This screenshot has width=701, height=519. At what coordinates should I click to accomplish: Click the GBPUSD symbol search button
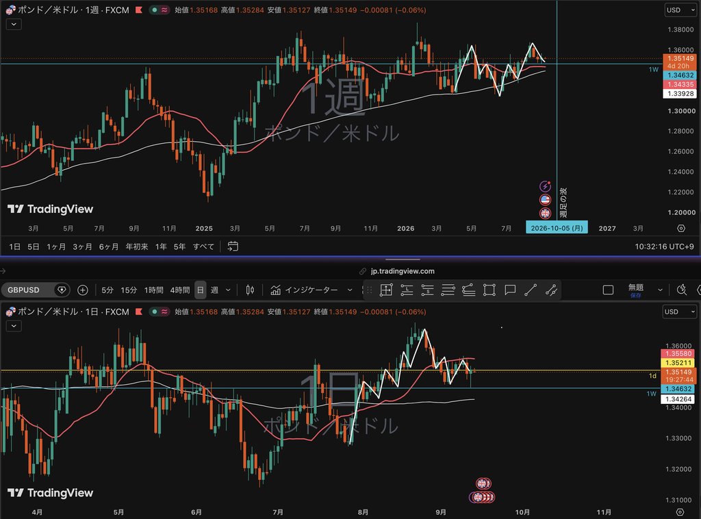[x=36, y=290]
